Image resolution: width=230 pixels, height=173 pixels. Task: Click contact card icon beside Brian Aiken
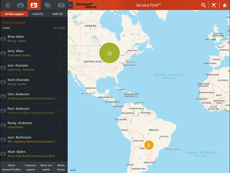pos(3,39)
